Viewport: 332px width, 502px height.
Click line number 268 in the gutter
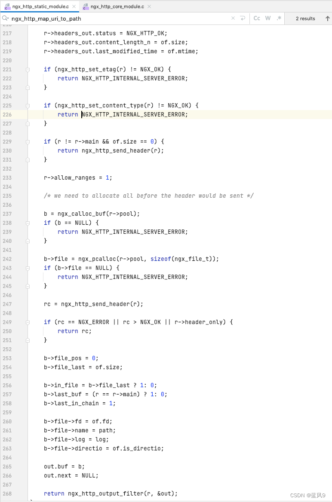pyautogui.click(x=7, y=494)
